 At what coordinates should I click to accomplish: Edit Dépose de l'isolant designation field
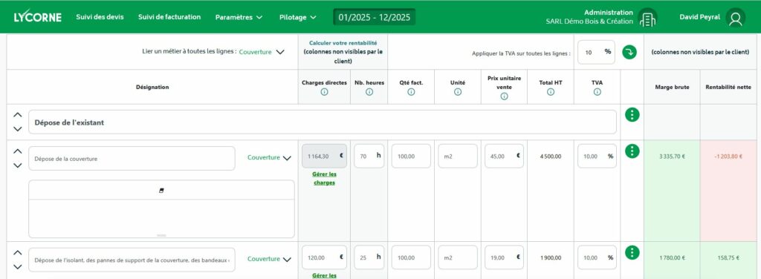coord(132,260)
